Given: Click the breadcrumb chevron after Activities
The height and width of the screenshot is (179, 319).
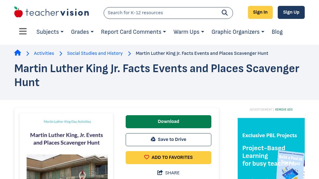Looking at the screenshot, I should point(61,54).
